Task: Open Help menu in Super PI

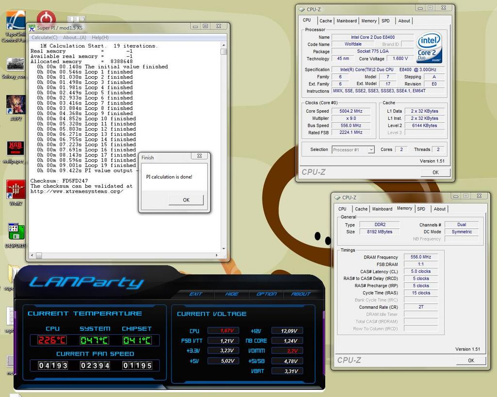Action: [100, 37]
